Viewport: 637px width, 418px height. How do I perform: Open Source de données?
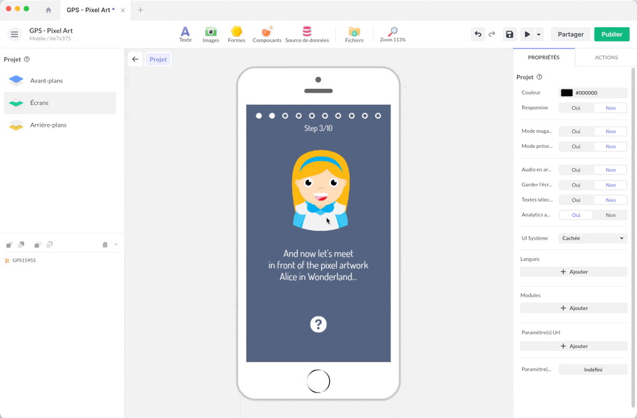[x=307, y=35]
